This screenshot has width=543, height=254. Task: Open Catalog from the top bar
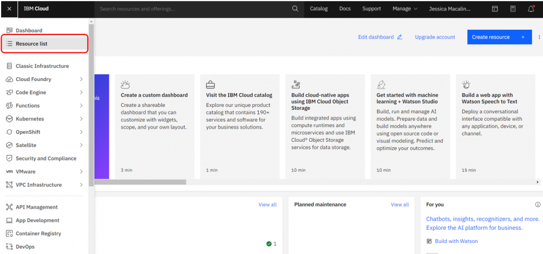tap(319, 8)
